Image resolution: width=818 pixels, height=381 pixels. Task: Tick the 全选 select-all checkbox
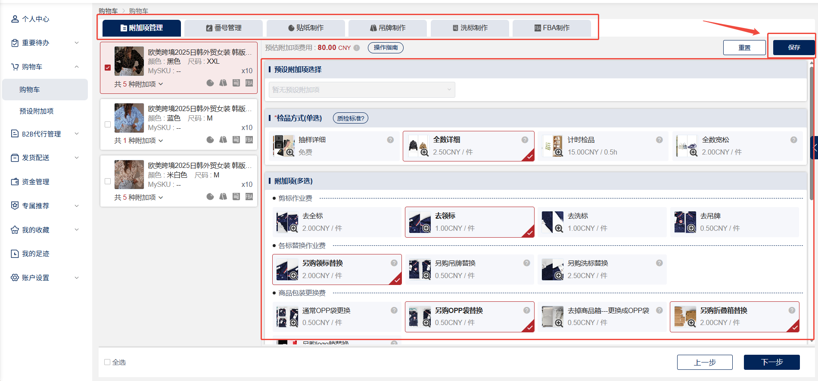(x=107, y=362)
